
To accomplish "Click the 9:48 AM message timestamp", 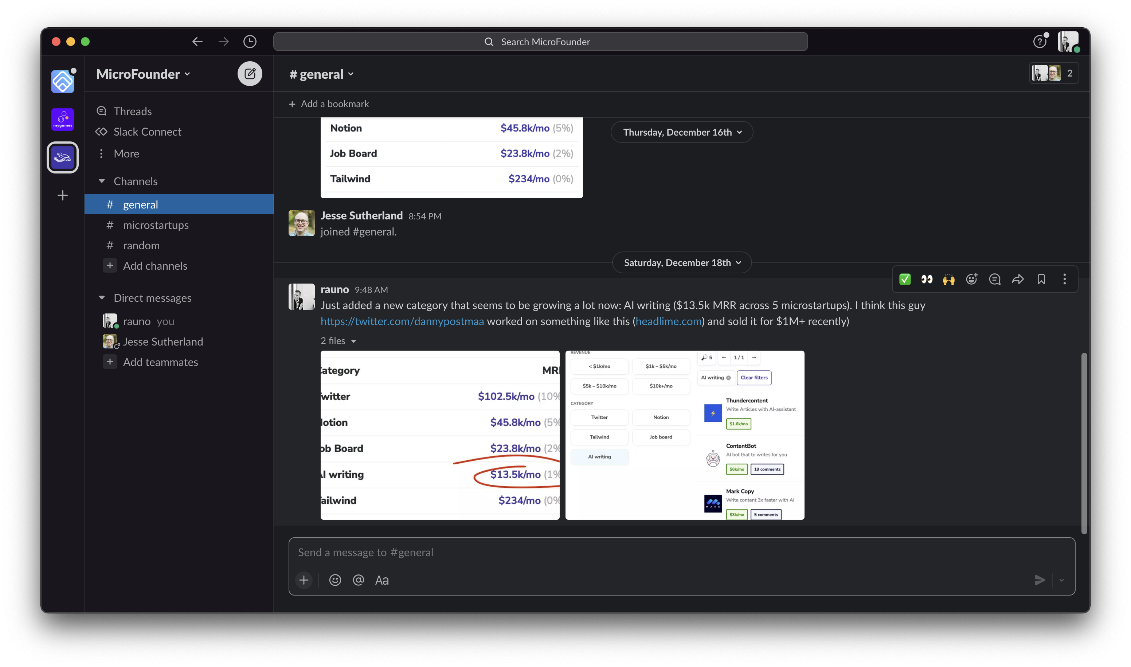I will click(x=371, y=290).
